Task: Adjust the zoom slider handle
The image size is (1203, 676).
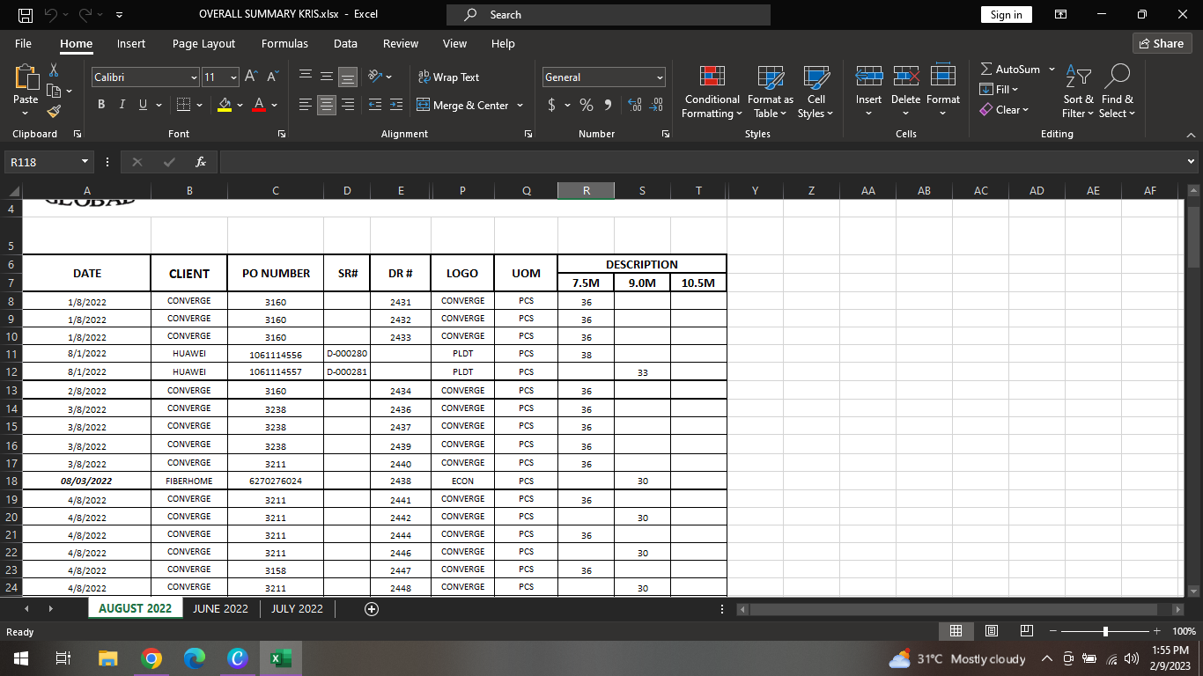Action: tap(1105, 631)
